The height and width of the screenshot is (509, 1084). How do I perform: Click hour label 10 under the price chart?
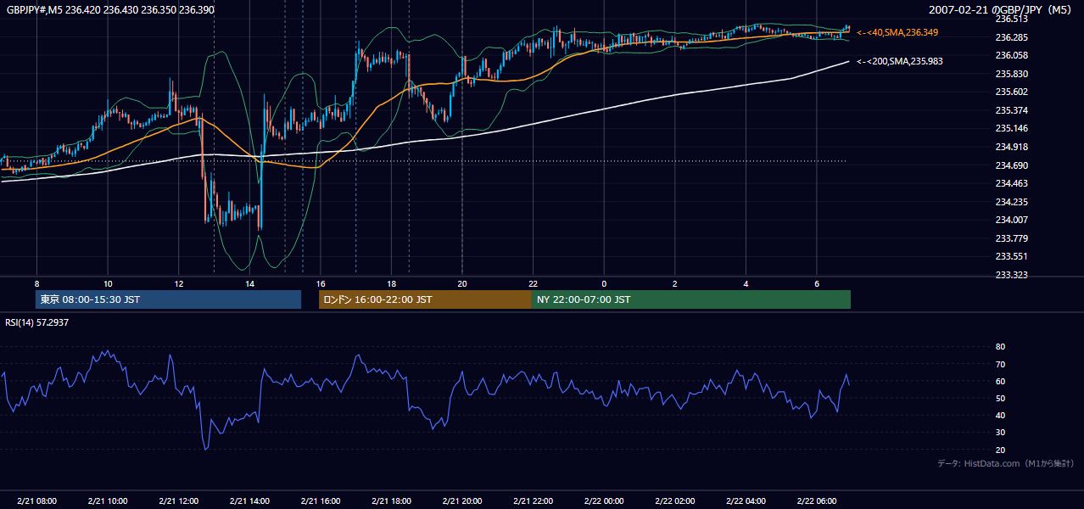(108, 283)
